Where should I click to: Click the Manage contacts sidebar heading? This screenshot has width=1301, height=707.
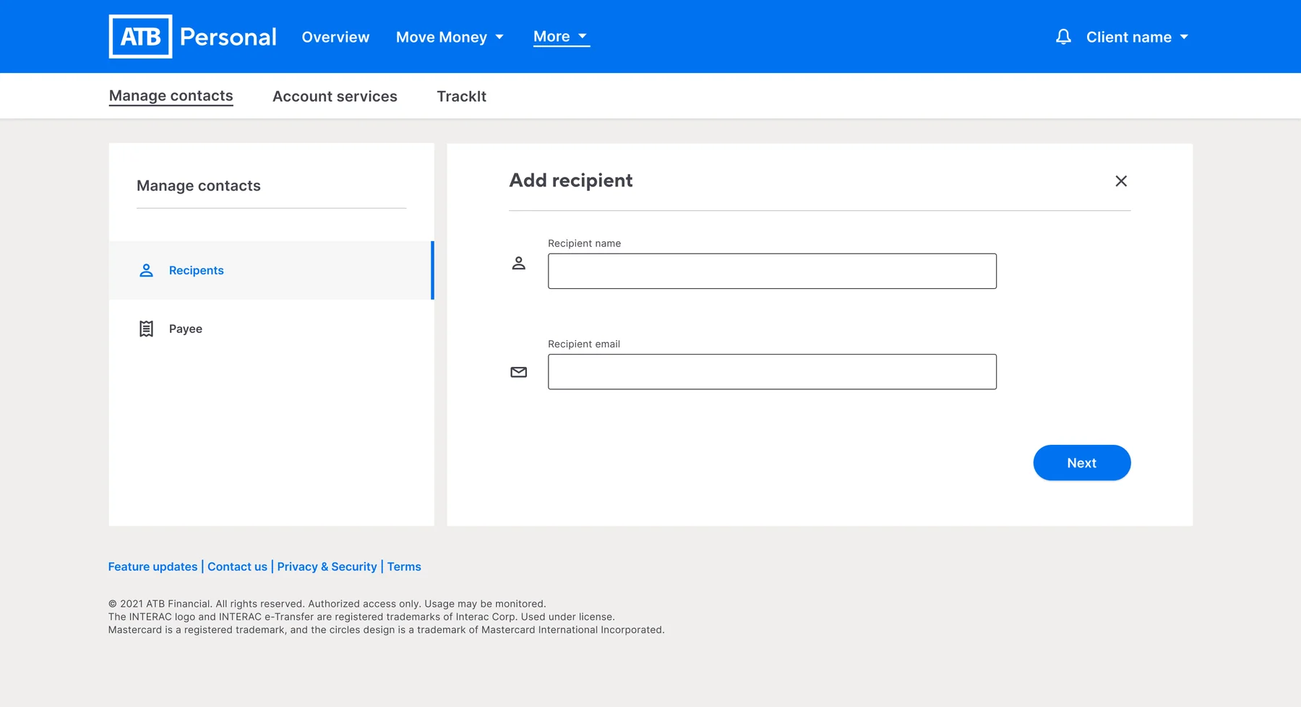click(199, 186)
